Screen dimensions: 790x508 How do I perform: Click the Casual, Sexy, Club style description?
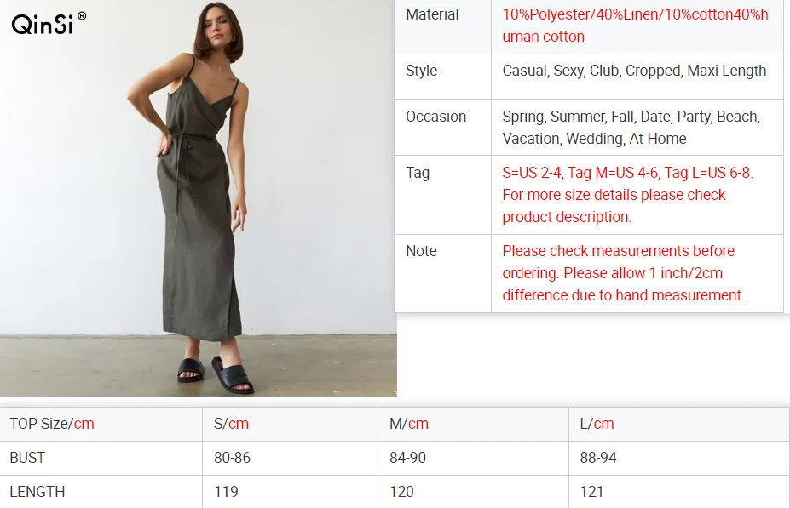point(634,71)
